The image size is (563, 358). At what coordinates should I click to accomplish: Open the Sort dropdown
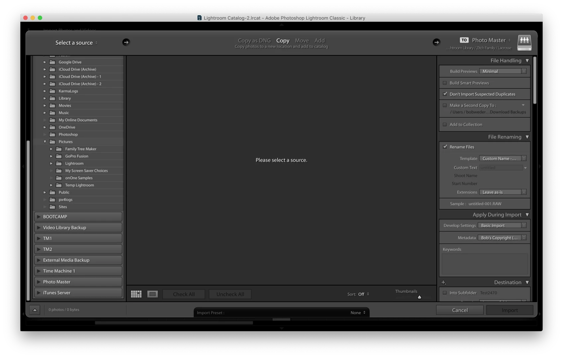pos(363,294)
